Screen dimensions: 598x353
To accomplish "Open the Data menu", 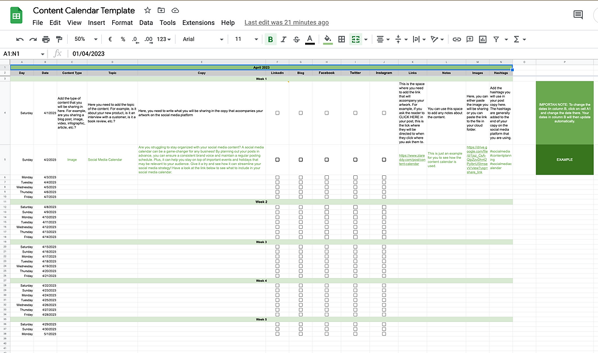I will 146,23.
